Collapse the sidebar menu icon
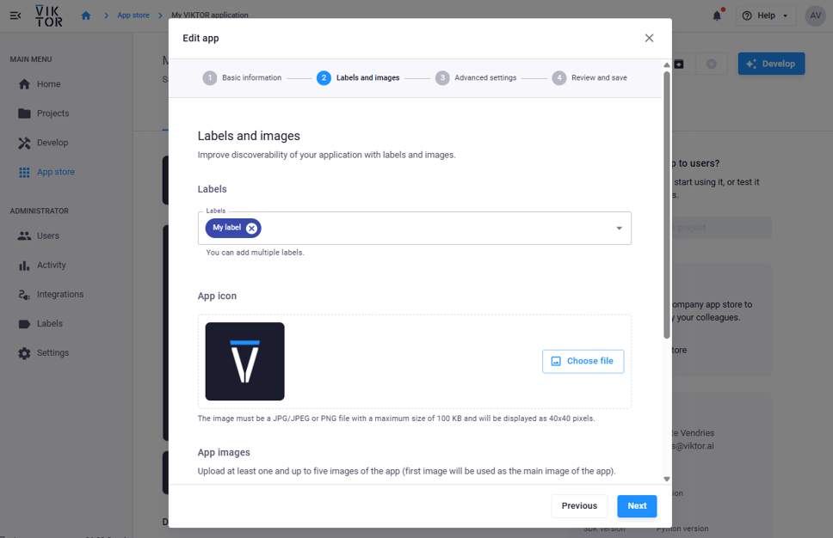833x538 pixels. click(x=15, y=15)
